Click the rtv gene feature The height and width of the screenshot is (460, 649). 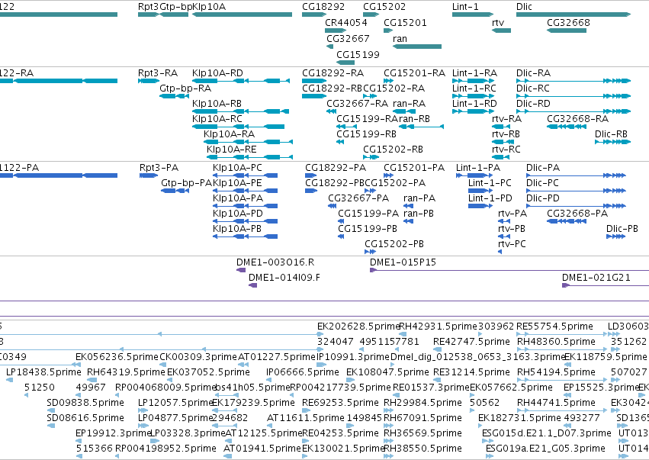click(501, 31)
